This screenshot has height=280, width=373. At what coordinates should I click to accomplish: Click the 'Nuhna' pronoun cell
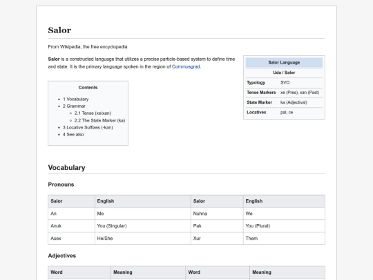[217, 214]
